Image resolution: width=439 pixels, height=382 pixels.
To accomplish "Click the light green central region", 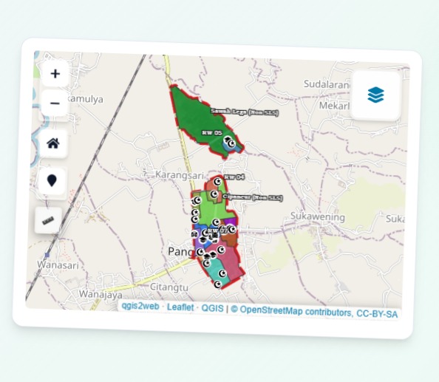I will (x=214, y=208).
